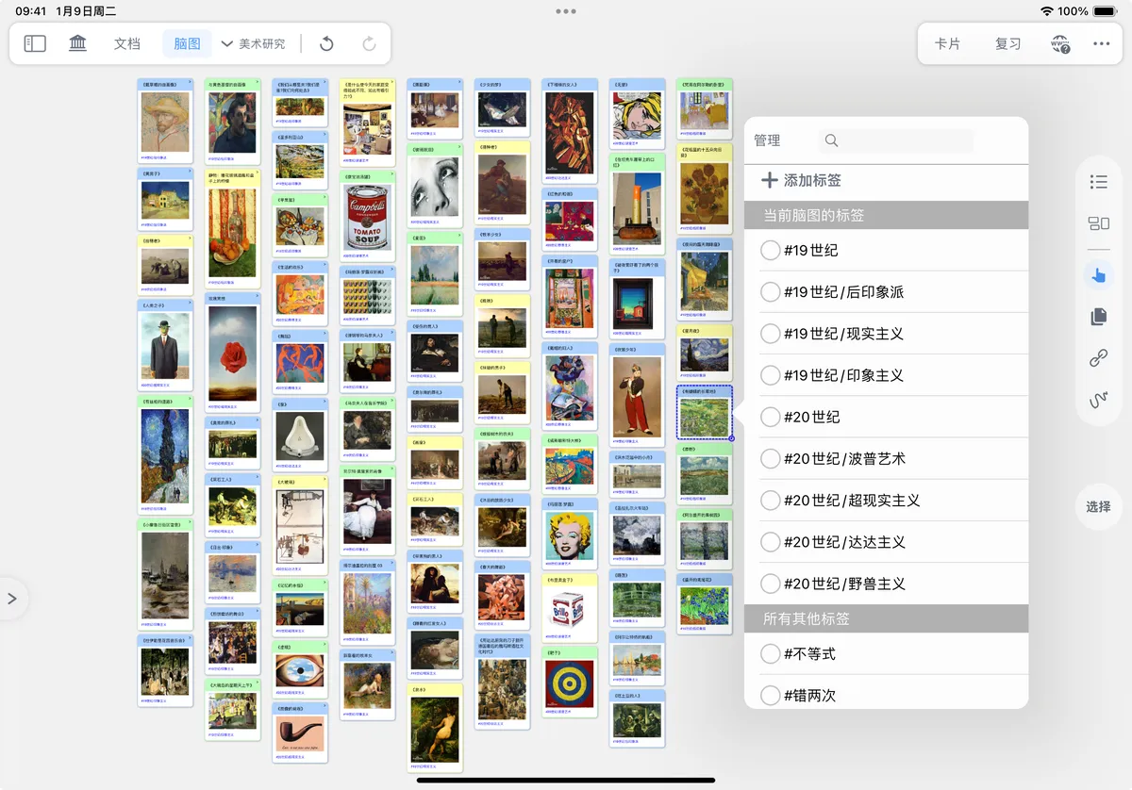The image size is (1132, 790).
Task: Select the white urinal Fountain card
Action: (x=300, y=435)
